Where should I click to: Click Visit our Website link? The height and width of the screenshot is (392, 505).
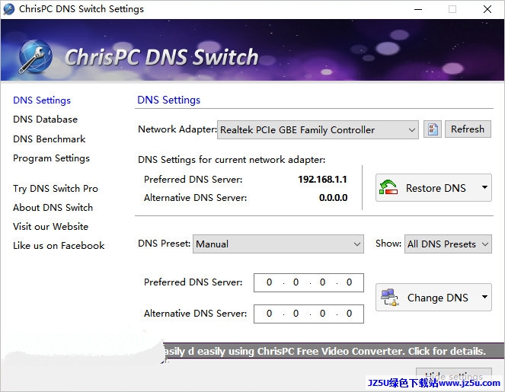click(x=51, y=227)
